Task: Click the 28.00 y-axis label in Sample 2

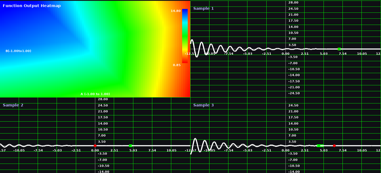Action: tap(103, 99)
